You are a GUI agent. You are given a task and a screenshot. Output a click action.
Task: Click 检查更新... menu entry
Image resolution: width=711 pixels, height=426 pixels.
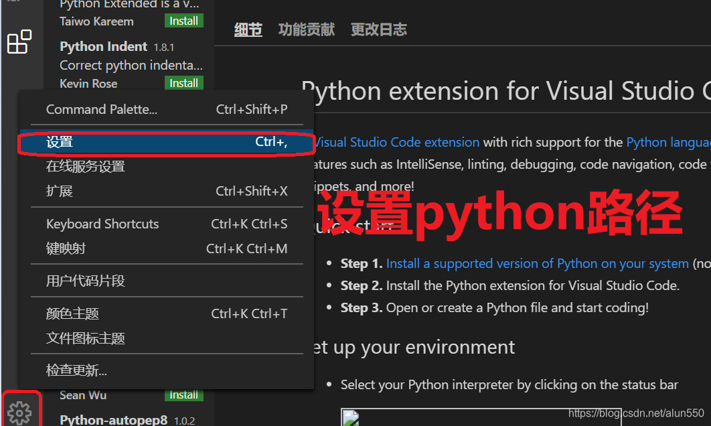pyautogui.click(x=167, y=370)
